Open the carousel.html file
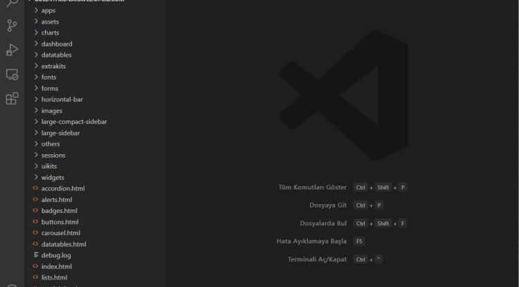 (61, 233)
